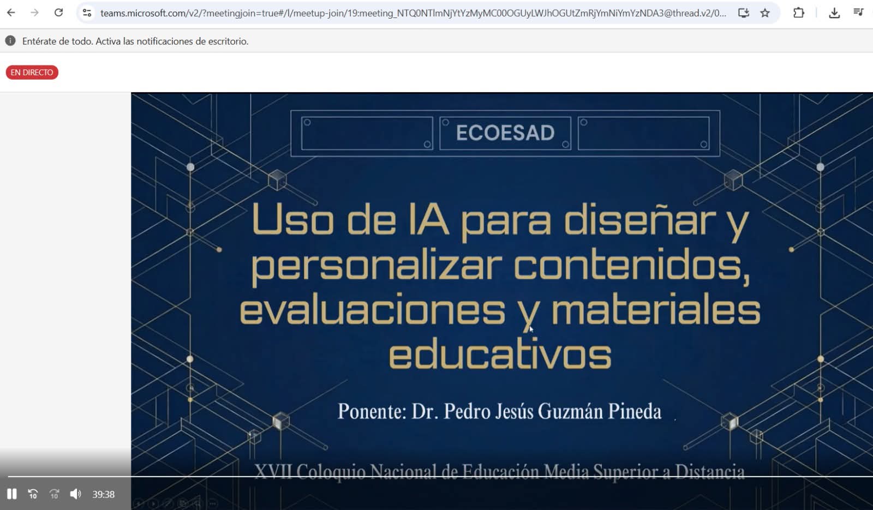Image resolution: width=873 pixels, height=510 pixels.
Task: Open the media control icon
Action: [858, 12]
